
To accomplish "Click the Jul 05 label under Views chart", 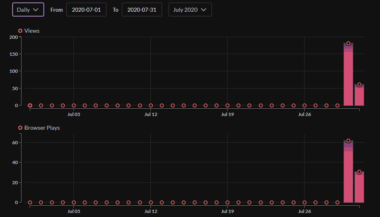I will coord(74,114).
